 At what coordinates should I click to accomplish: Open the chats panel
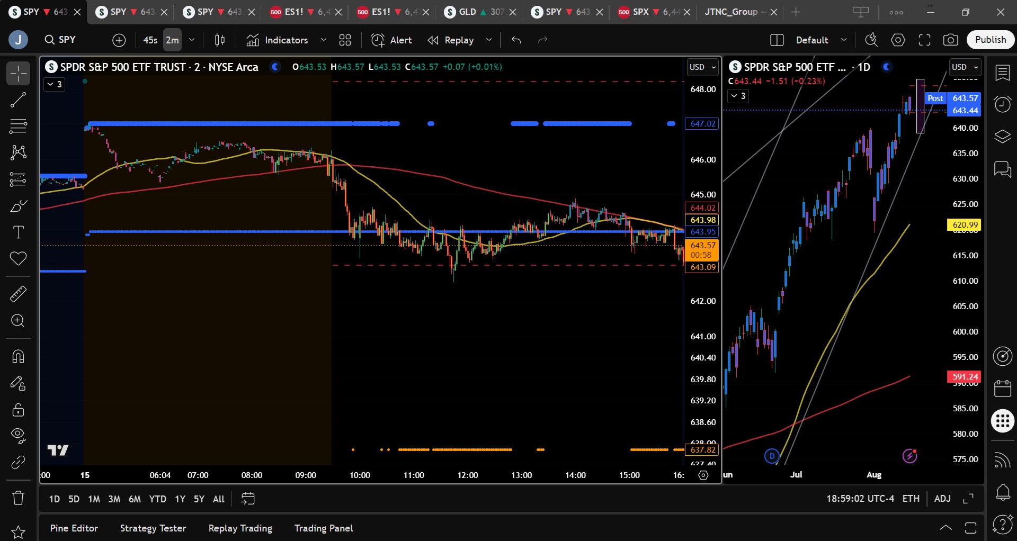pyautogui.click(x=1002, y=169)
